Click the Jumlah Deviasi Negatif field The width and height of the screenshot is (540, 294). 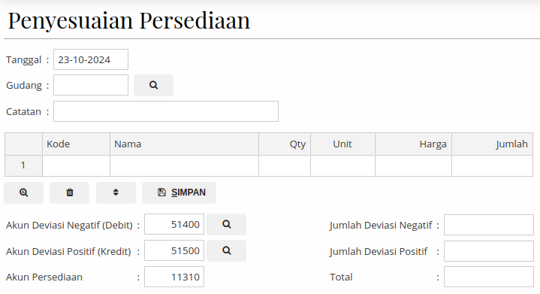[489, 225]
